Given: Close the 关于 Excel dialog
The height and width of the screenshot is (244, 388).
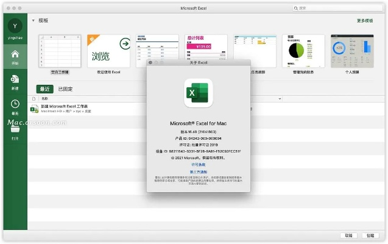Looking at the screenshot, I should point(150,62).
